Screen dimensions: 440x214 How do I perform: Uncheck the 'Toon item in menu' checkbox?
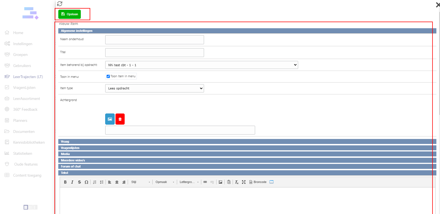coord(108,76)
